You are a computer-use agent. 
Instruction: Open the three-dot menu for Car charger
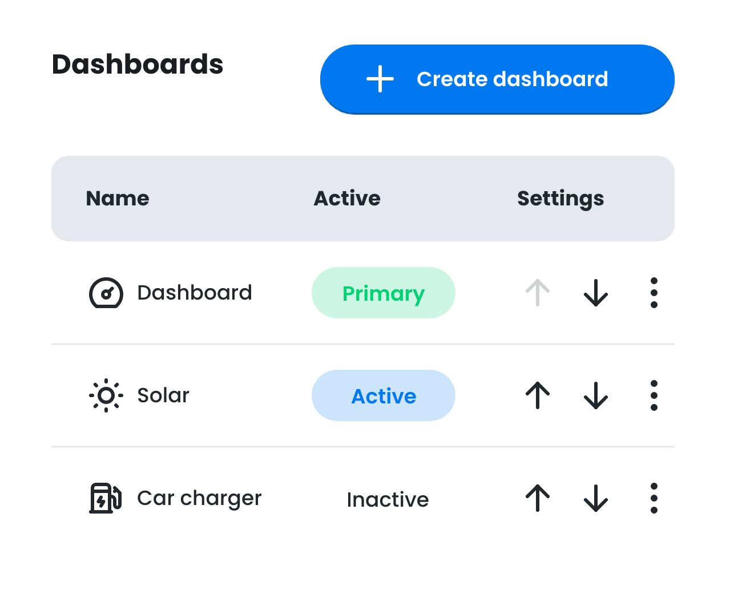[654, 498]
